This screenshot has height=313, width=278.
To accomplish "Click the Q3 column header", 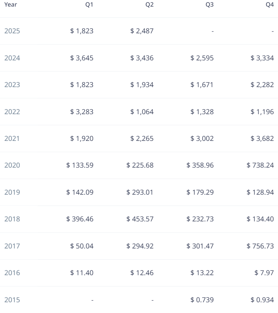I will click(x=210, y=5).
